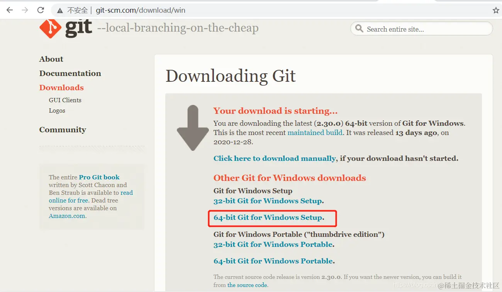Screen dimensions: 502x292
Task: Click the orange Git logo
Action: click(x=50, y=28)
